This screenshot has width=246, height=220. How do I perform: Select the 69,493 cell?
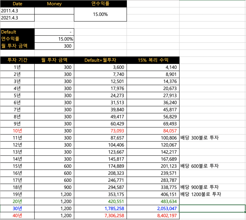point(153,124)
